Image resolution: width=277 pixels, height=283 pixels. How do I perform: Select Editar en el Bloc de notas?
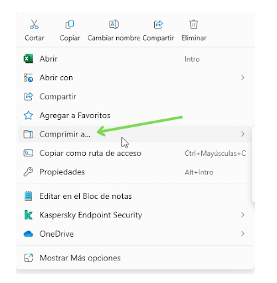coord(135,196)
